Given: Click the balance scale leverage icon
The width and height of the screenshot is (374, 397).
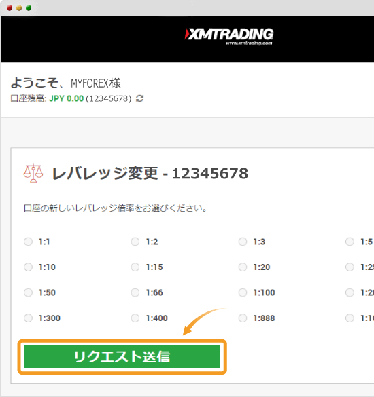Looking at the screenshot, I should pyautogui.click(x=33, y=173).
